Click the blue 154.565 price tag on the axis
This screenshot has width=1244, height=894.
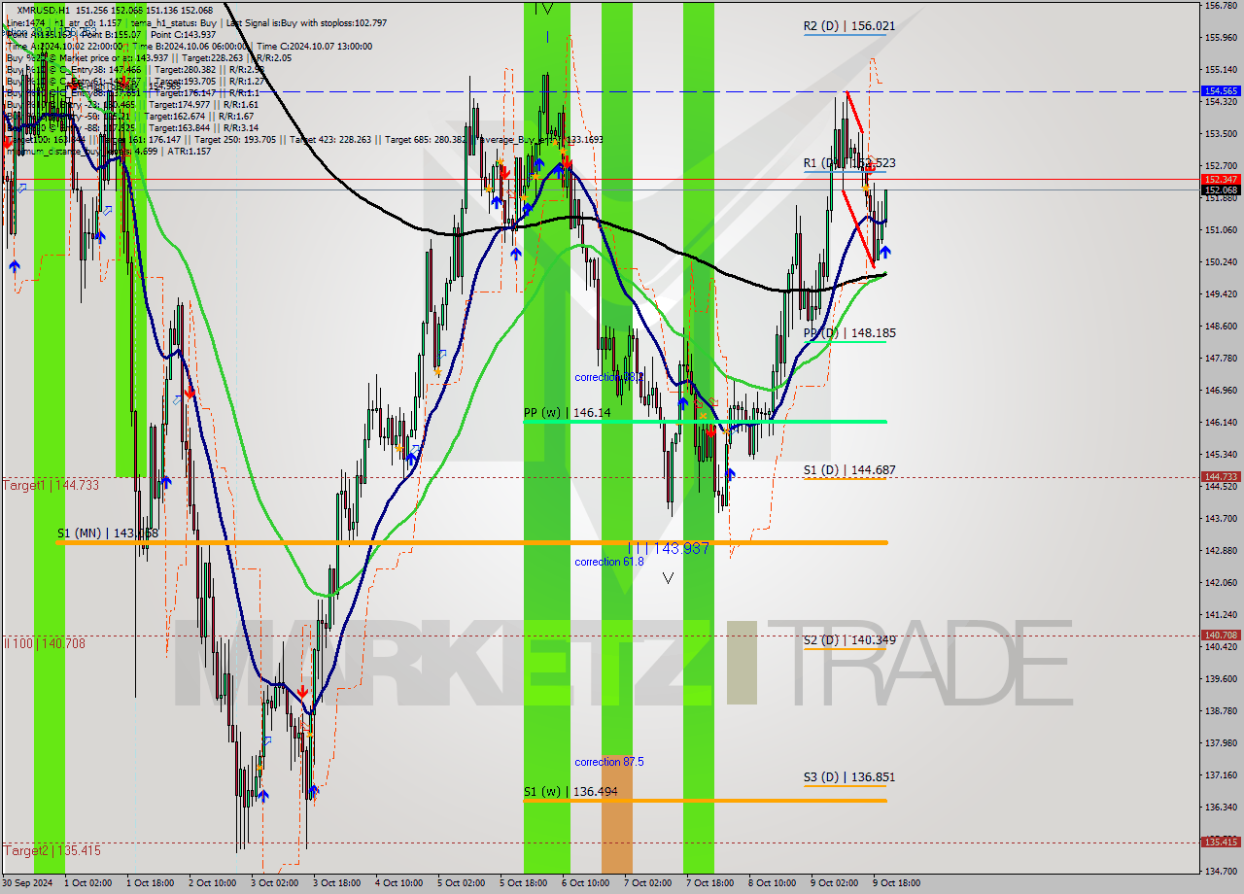tap(1221, 90)
